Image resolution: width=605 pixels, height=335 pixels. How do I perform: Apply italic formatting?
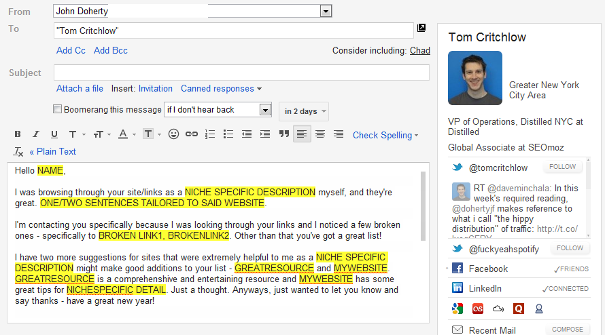click(36, 134)
